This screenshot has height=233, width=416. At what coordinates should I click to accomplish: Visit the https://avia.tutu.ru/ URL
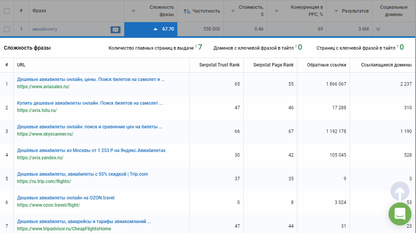pos(37,110)
